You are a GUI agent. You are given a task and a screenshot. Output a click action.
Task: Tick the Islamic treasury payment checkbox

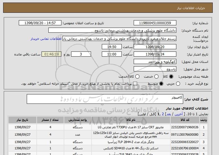tap(135, 84)
